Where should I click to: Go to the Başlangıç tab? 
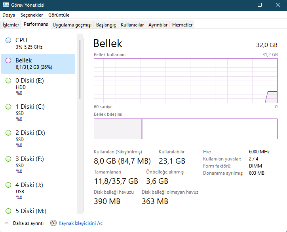106,25
